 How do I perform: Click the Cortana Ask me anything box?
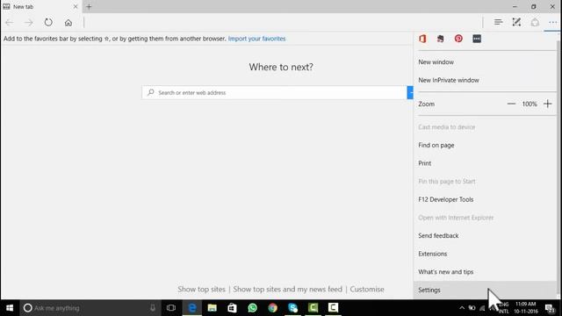tap(90, 308)
